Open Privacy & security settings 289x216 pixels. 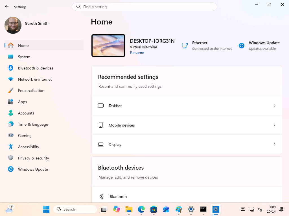[44, 158]
